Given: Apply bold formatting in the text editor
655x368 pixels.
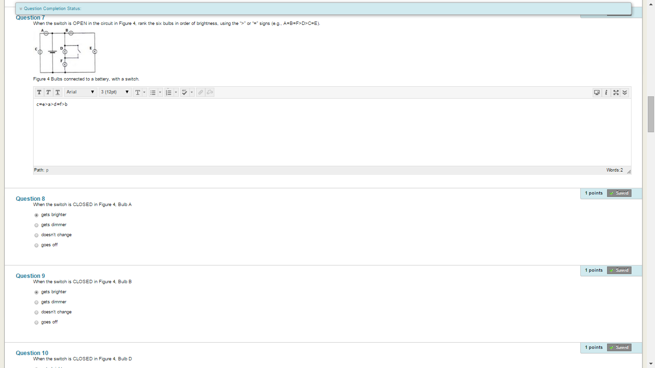Looking at the screenshot, I should tap(39, 92).
